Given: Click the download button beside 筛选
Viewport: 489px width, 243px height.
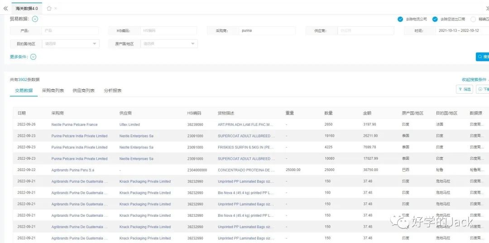Looking at the screenshot, I should 483,90.
